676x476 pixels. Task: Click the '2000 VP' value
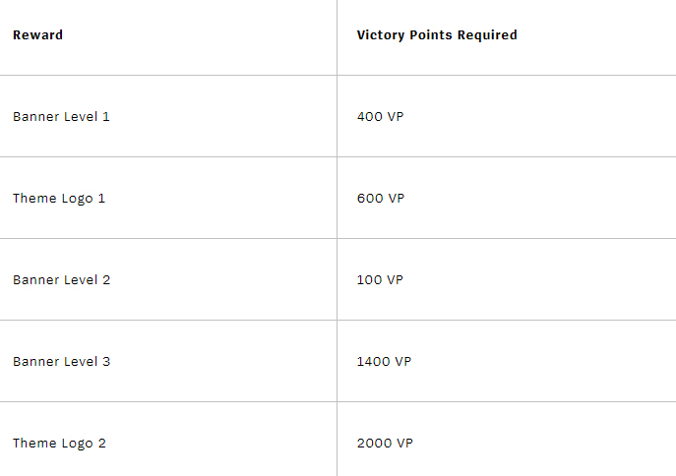385,444
